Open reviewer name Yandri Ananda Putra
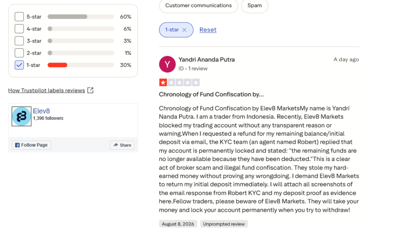The height and width of the screenshot is (229, 410). (207, 60)
